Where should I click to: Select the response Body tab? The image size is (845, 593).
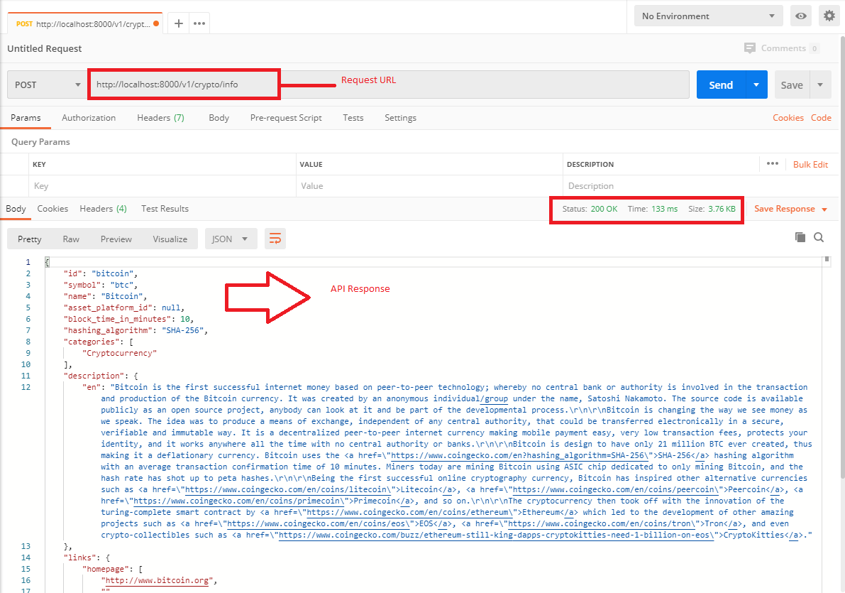[x=16, y=209]
